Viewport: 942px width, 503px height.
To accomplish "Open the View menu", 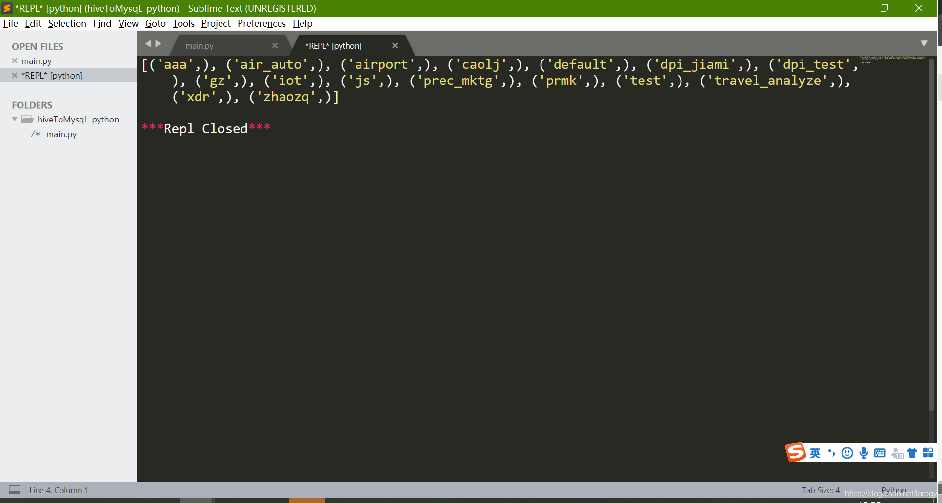I will (128, 23).
